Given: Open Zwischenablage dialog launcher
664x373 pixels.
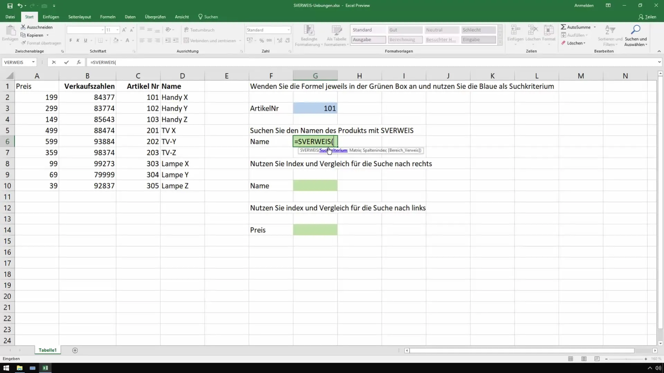Looking at the screenshot, I should 62,51.
